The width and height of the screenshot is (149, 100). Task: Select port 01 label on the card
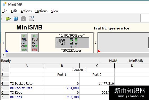(24, 36)
